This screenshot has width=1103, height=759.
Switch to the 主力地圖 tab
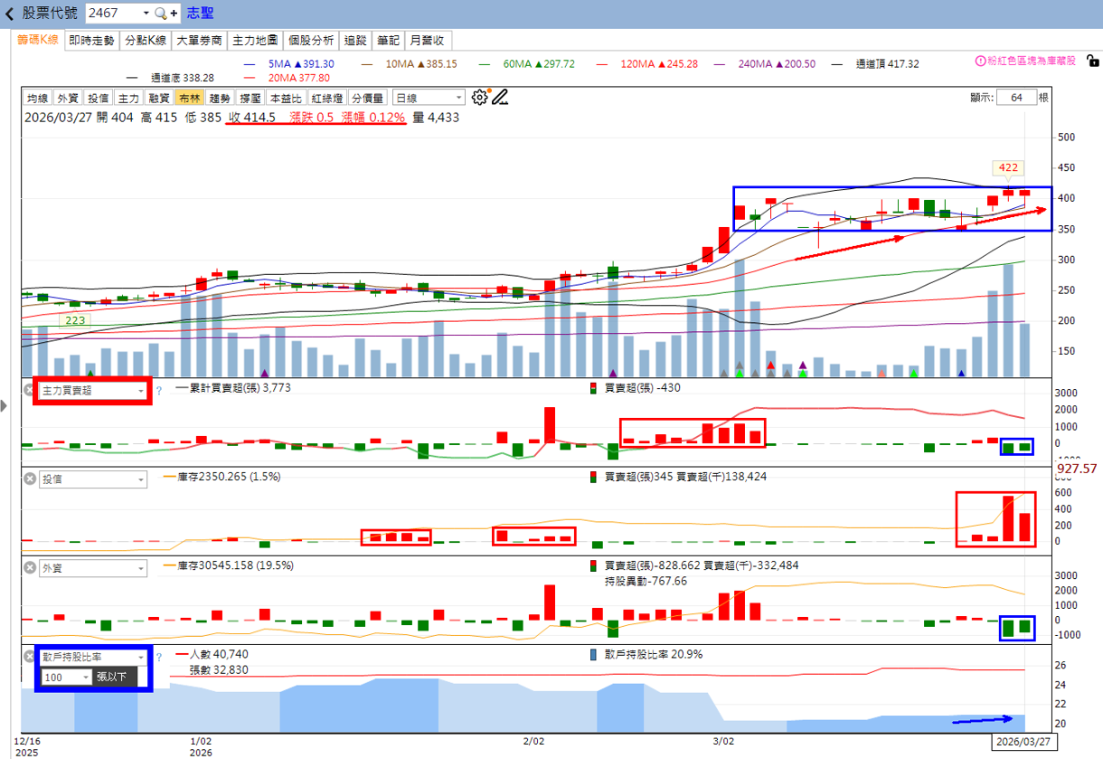tap(255, 40)
